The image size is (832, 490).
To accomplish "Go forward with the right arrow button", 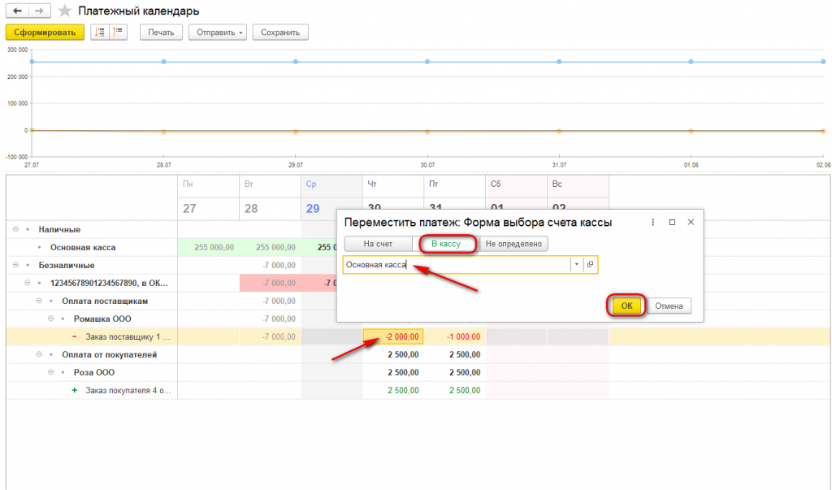I will tap(39, 11).
